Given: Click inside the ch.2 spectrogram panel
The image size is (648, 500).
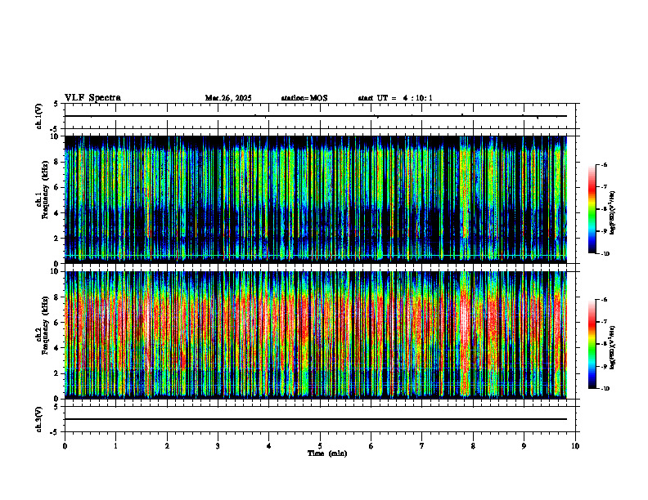Looking at the screenshot, I should coord(316,335).
